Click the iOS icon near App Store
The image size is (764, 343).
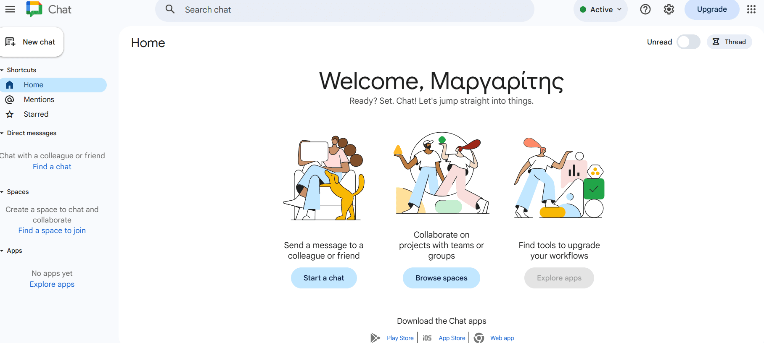(x=427, y=338)
